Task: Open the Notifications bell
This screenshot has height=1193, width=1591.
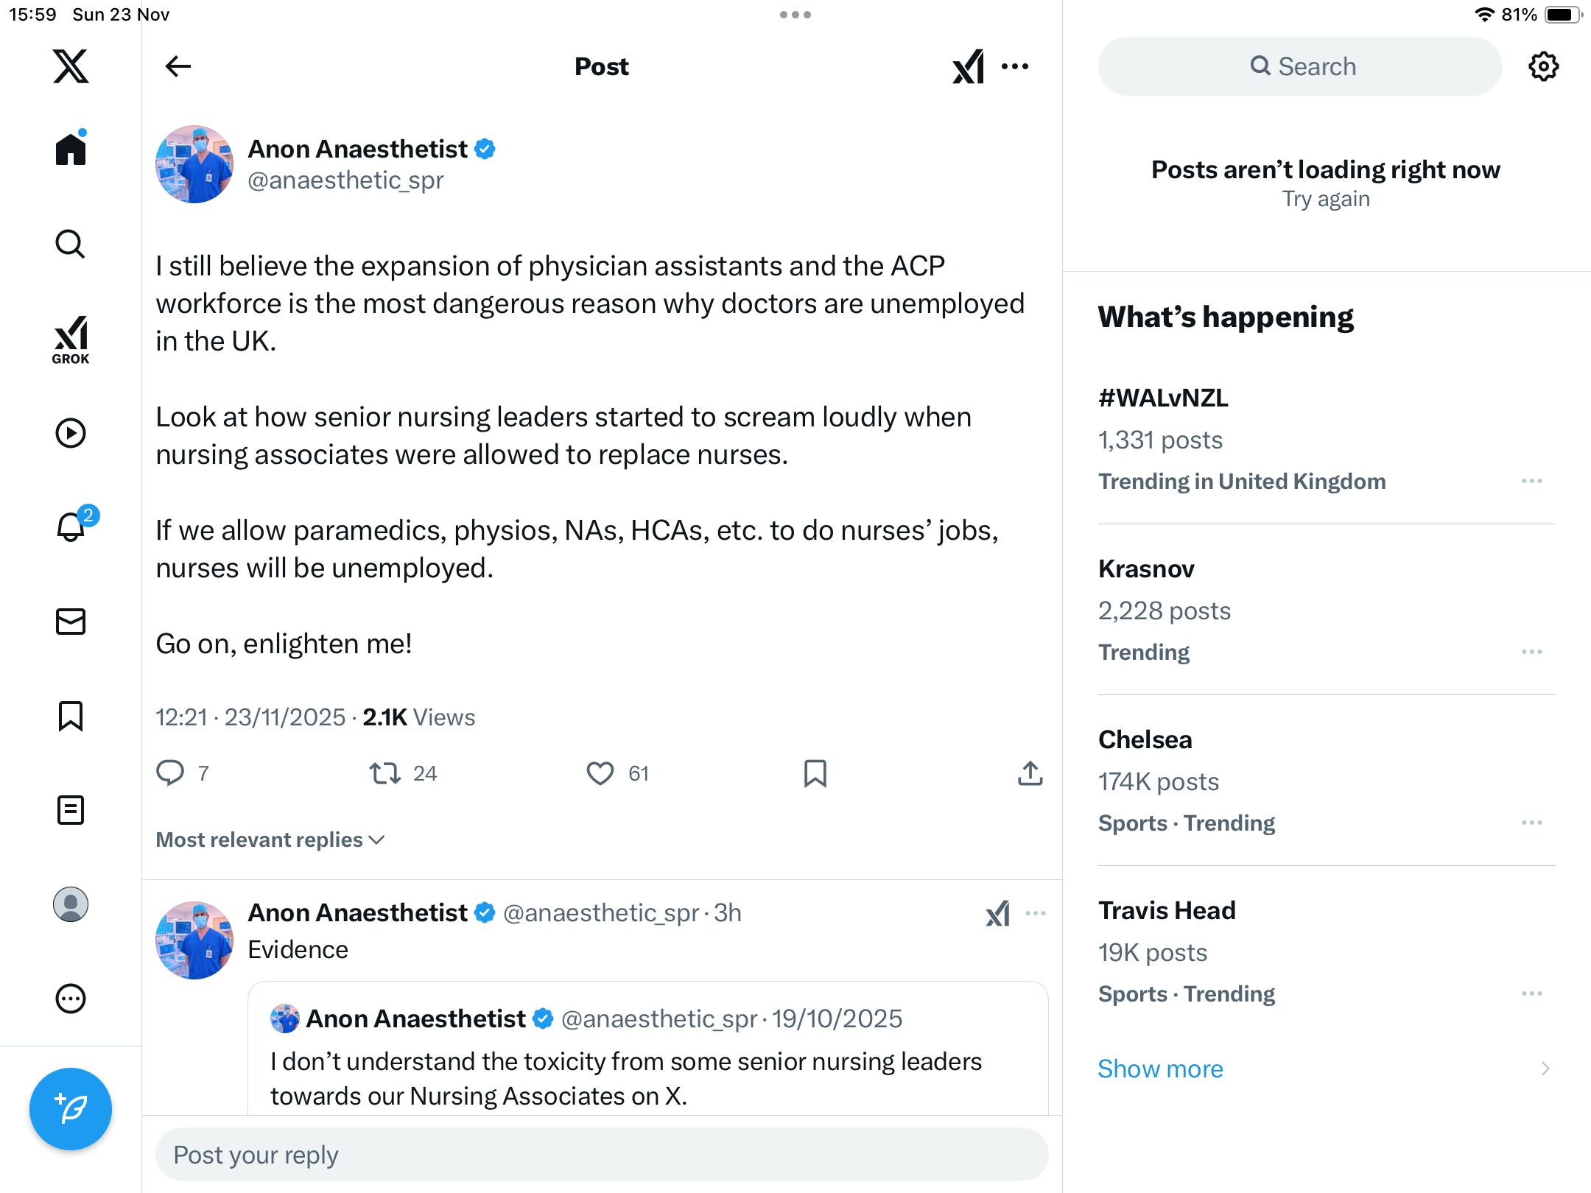Action: (71, 527)
